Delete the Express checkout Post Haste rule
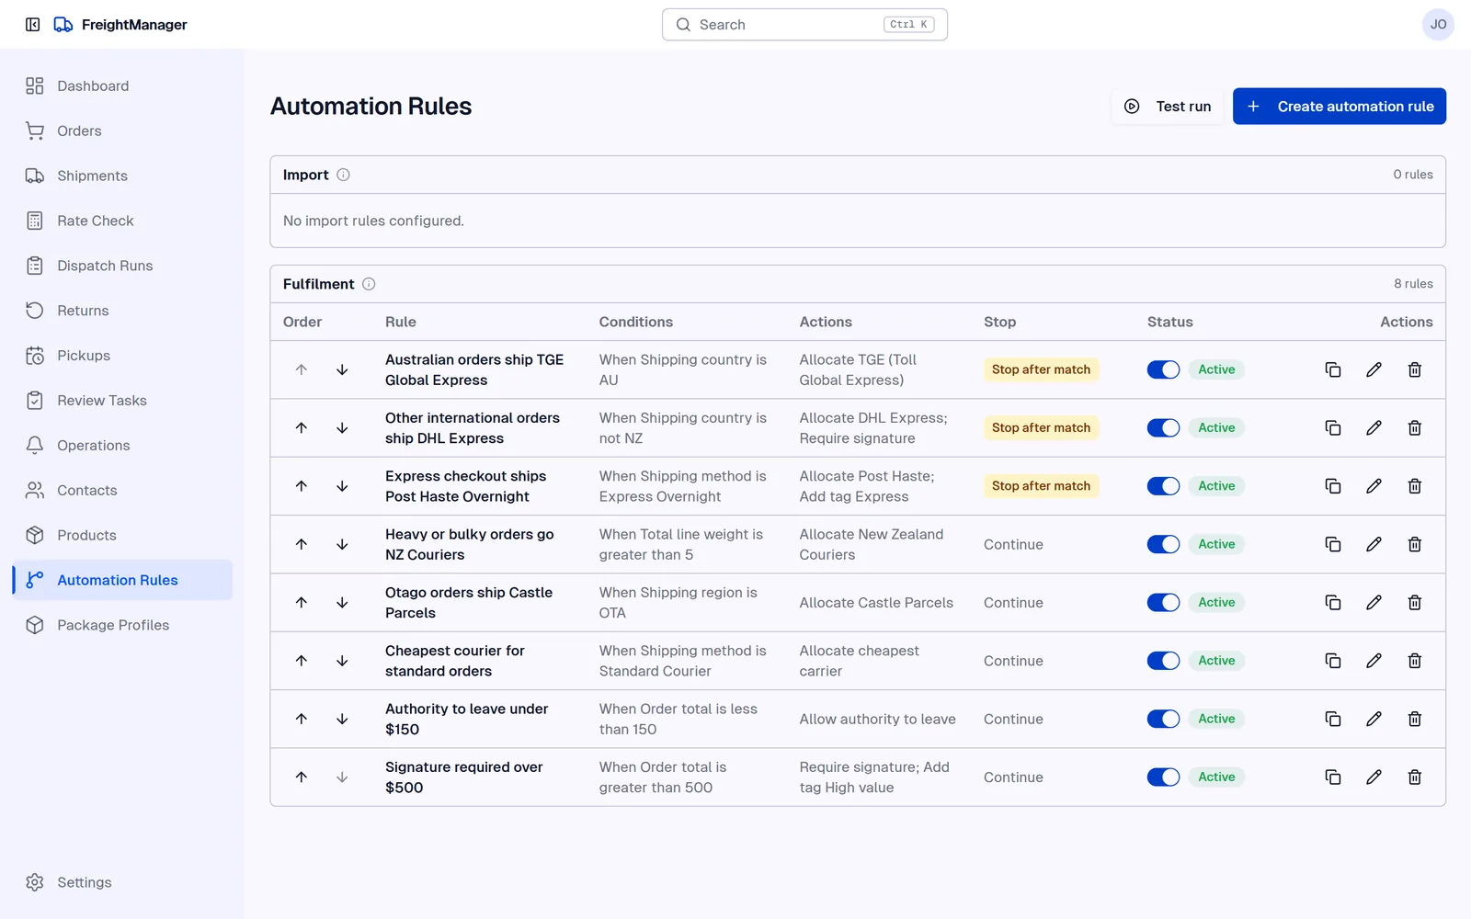1471x919 pixels. [1415, 486]
